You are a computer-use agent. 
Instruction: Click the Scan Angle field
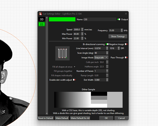click(100, 53)
